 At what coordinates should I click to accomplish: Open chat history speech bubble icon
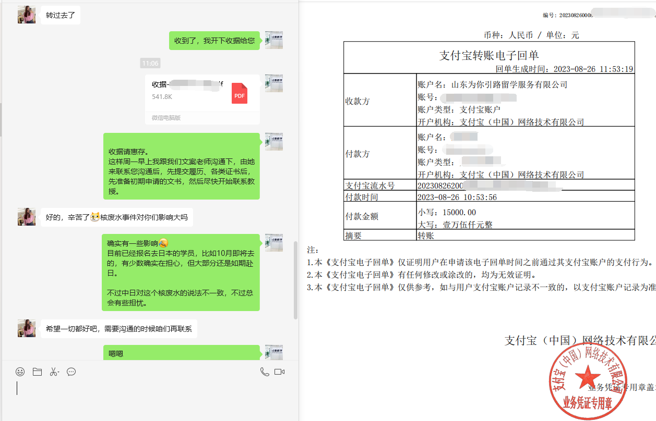pyautogui.click(x=71, y=372)
